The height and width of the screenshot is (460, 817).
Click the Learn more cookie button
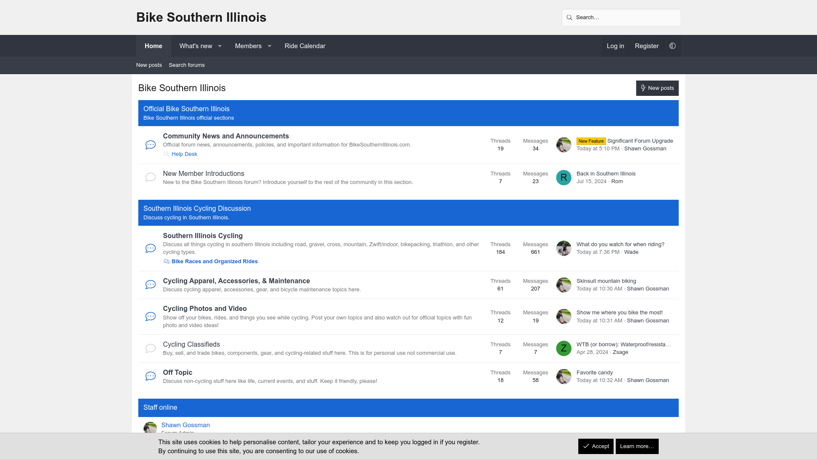[x=637, y=446]
